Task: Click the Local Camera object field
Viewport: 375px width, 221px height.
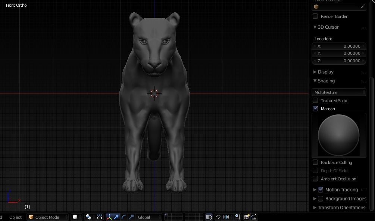Action: pos(339,7)
